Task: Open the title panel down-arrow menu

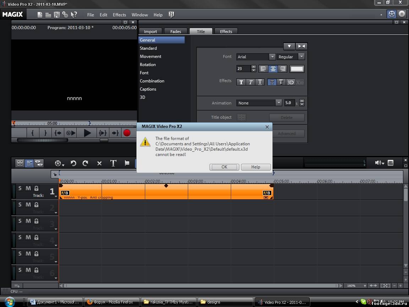Action: pyautogui.click(x=289, y=46)
